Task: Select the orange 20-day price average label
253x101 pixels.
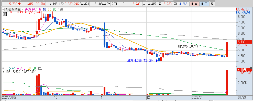Action: point(49,9)
